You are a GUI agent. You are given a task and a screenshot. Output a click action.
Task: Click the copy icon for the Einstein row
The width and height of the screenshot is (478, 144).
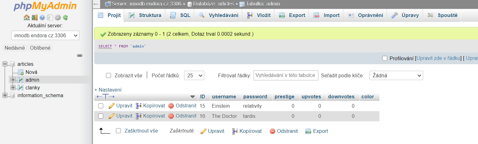[x=139, y=106]
